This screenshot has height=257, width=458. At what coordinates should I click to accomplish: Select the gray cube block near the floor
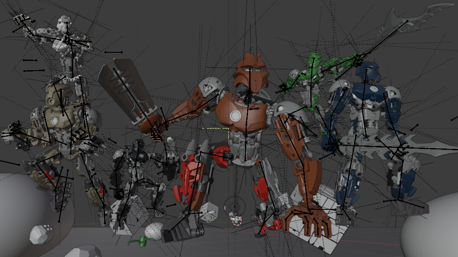[209, 212]
